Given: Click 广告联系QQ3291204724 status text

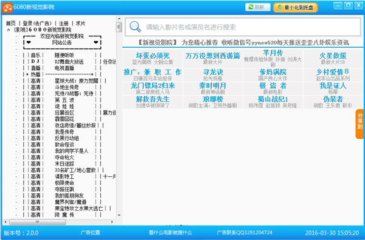Looking at the screenshot, I should [245, 232].
